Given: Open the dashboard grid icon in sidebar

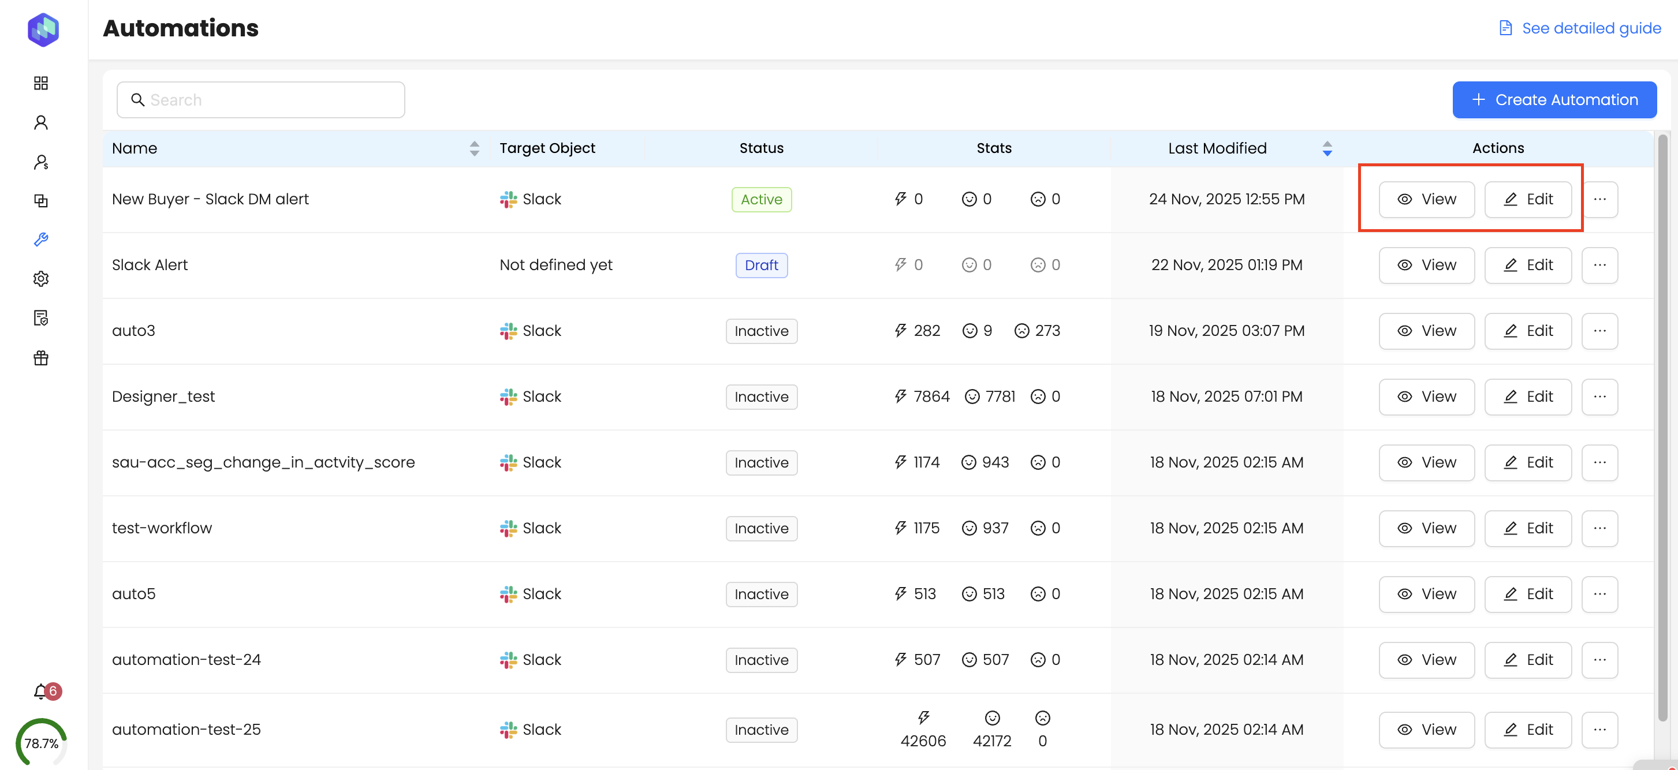Looking at the screenshot, I should [41, 83].
